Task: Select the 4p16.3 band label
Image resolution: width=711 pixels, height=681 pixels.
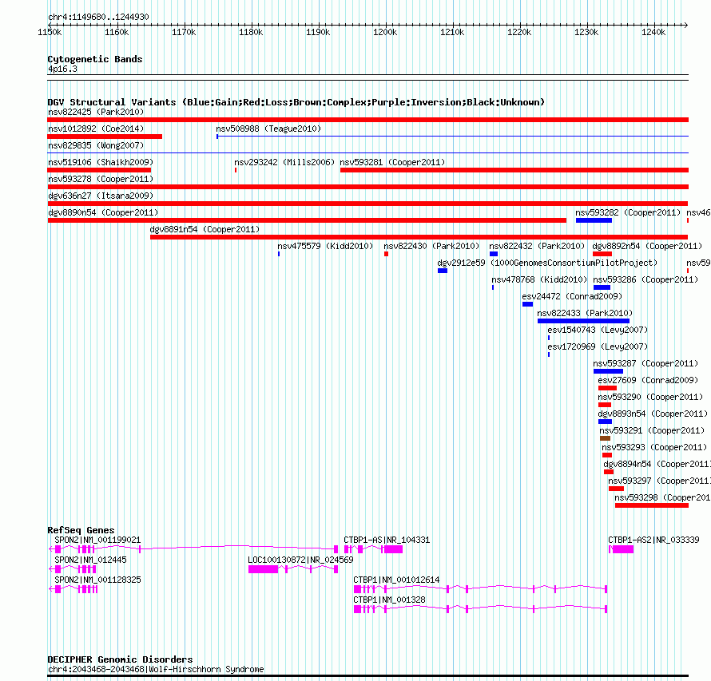Action: pyautogui.click(x=62, y=69)
